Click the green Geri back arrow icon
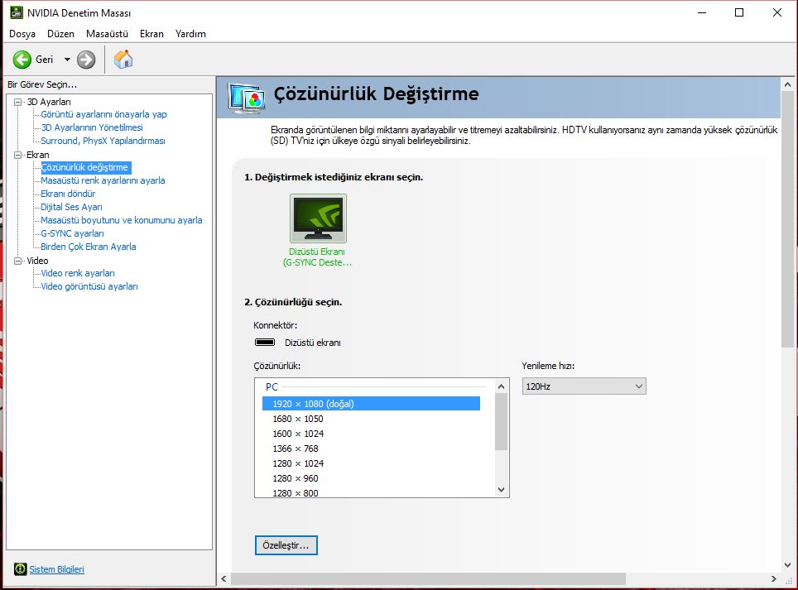The image size is (798, 590). click(x=22, y=60)
